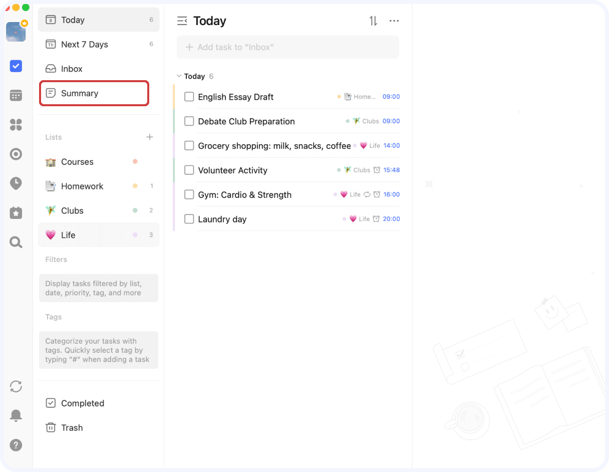Check off Debate Club Preparation
Image resolution: width=609 pixels, height=472 pixels.
pyautogui.click(x=189, y=121)
